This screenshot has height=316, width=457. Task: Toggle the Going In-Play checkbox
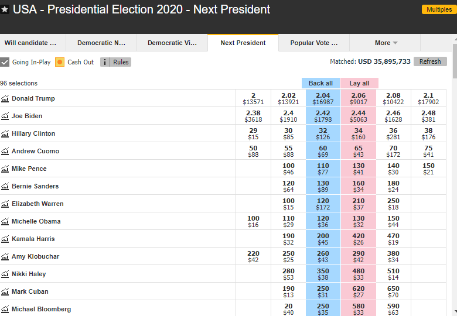(x=5, y=62)
